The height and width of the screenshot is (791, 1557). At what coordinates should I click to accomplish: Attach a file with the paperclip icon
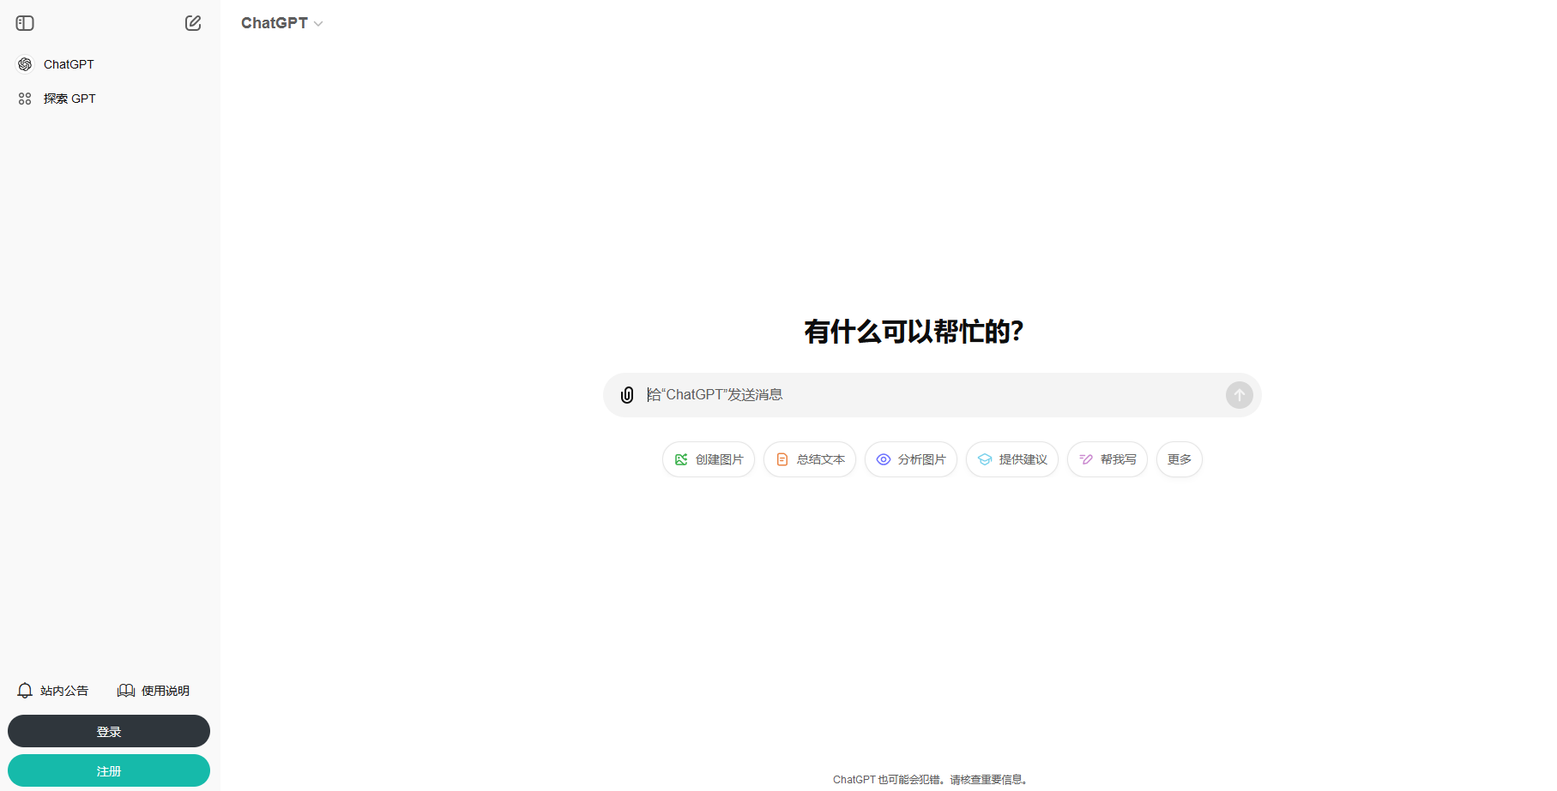[x=627, y=395]
